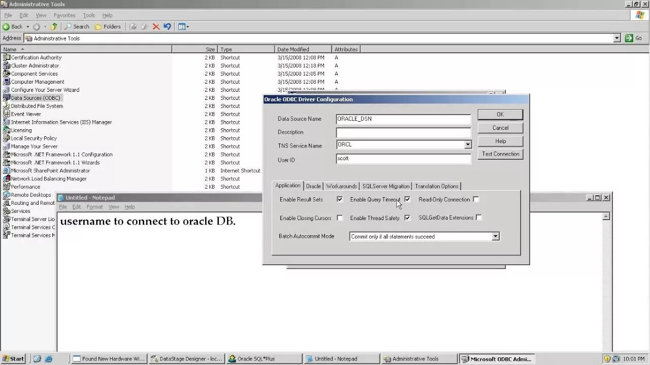
Task: Select the Component Services icon
Action: (7, 74)
